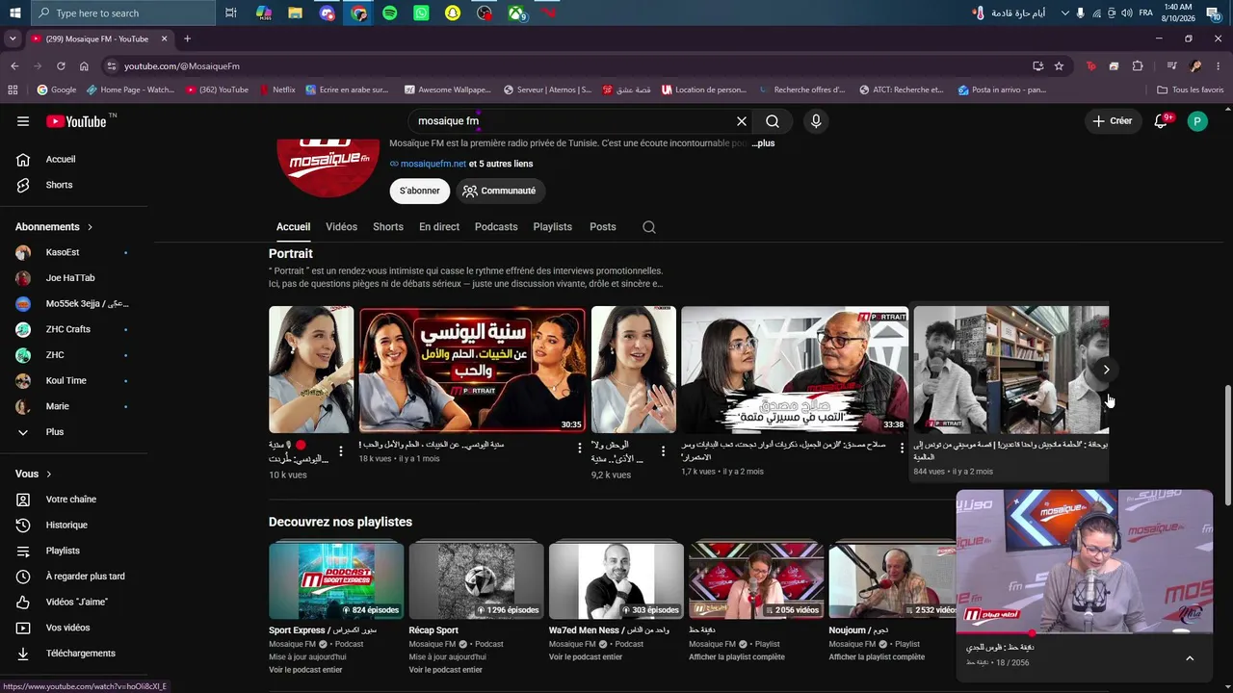Image resolution: width=1233 pixels, height=693 pixels.
Task: Open the YouTube guide hamburger menu
Action: pos(23,121)
